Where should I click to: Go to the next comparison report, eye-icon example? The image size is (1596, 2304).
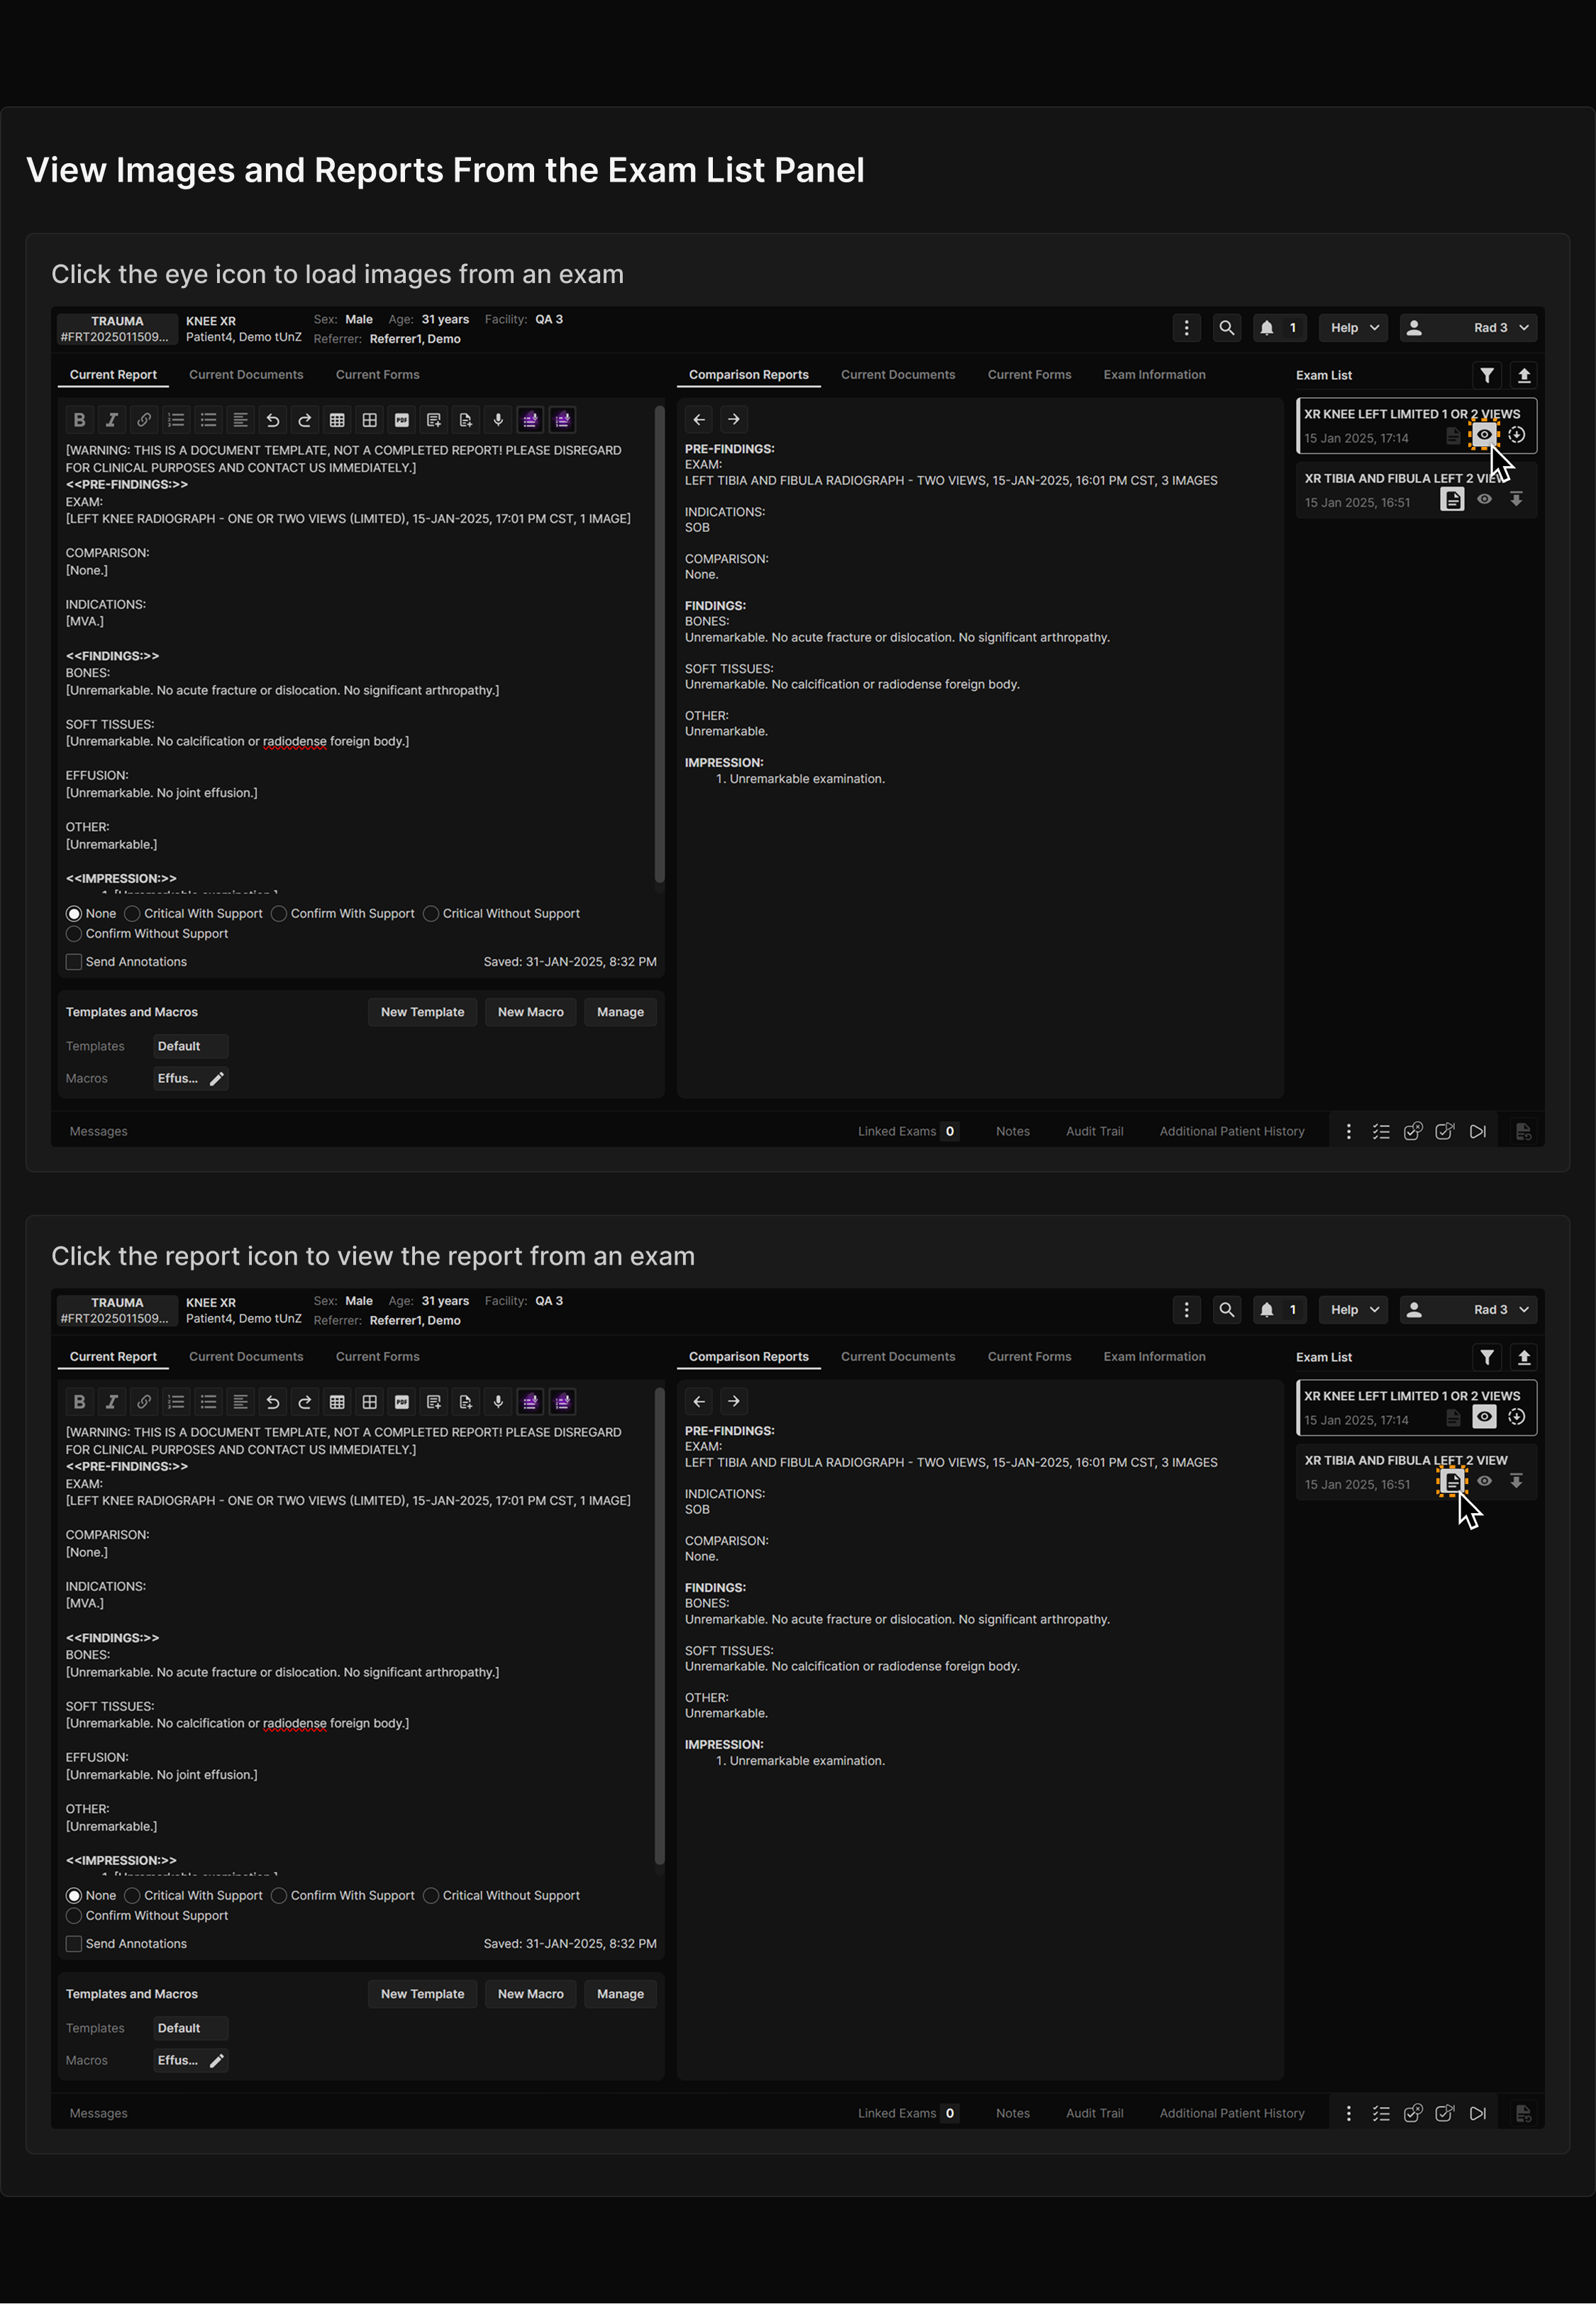(x=734, y=420)
